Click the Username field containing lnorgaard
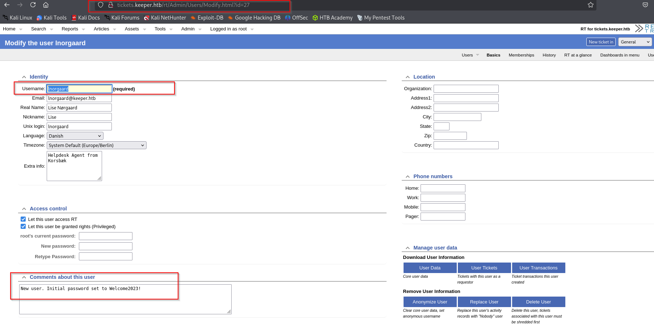The width and height of the screenshot is (654, 327). click(79, 89)
